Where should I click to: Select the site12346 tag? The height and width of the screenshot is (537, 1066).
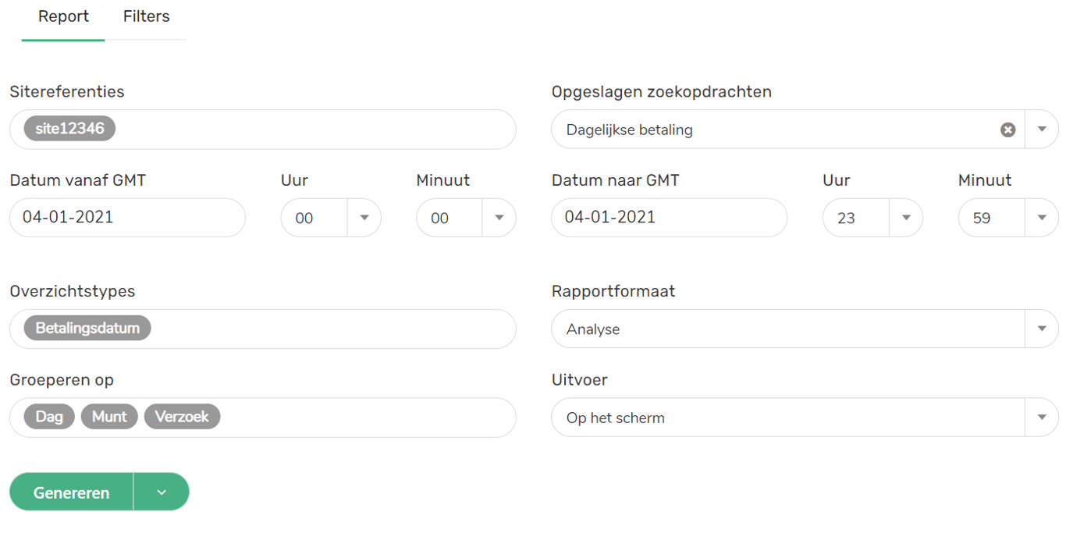pos(69,129)
